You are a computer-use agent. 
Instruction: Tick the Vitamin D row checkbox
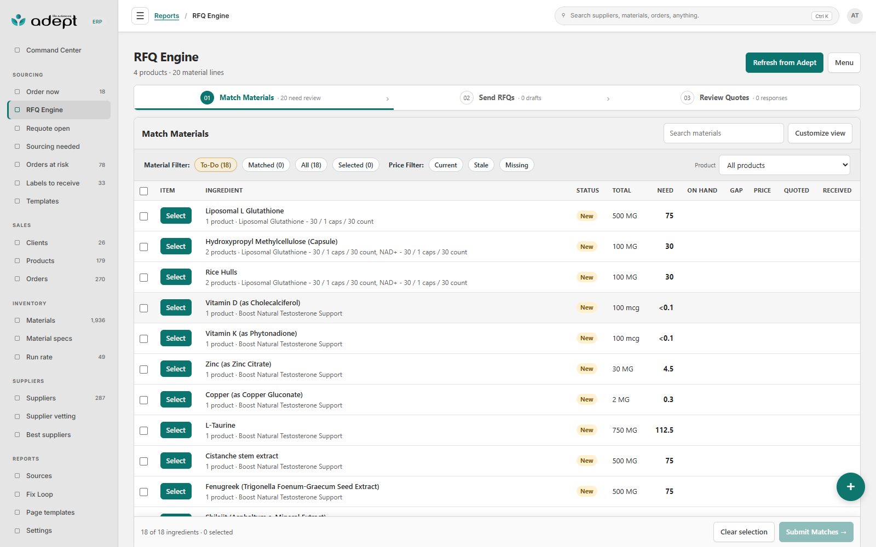(144, 308)
